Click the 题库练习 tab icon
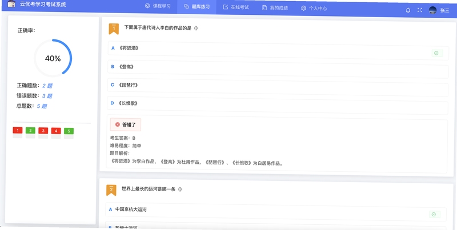Viewport: 457px width, 230px height. [187, 7]
